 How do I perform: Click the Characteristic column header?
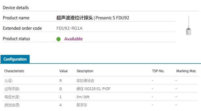[14, 71]
